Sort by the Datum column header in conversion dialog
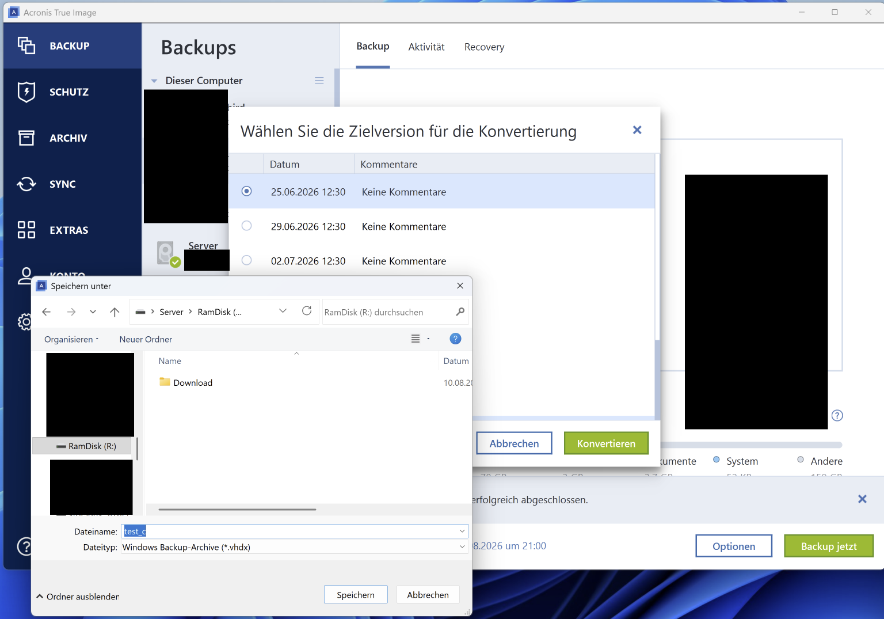The height and width of the screenshot is (619, 884). point(309,164)
